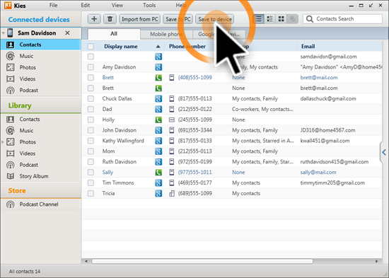
Task: Select the All contacts tab
Action: tap(114, 34)
